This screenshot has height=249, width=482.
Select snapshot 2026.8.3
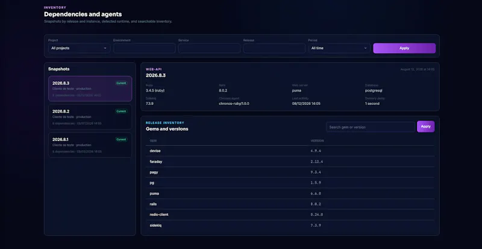(90, 89)
